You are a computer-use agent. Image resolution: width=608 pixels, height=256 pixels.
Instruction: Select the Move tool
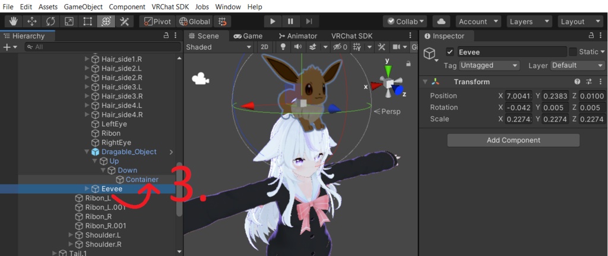[32, 22]
